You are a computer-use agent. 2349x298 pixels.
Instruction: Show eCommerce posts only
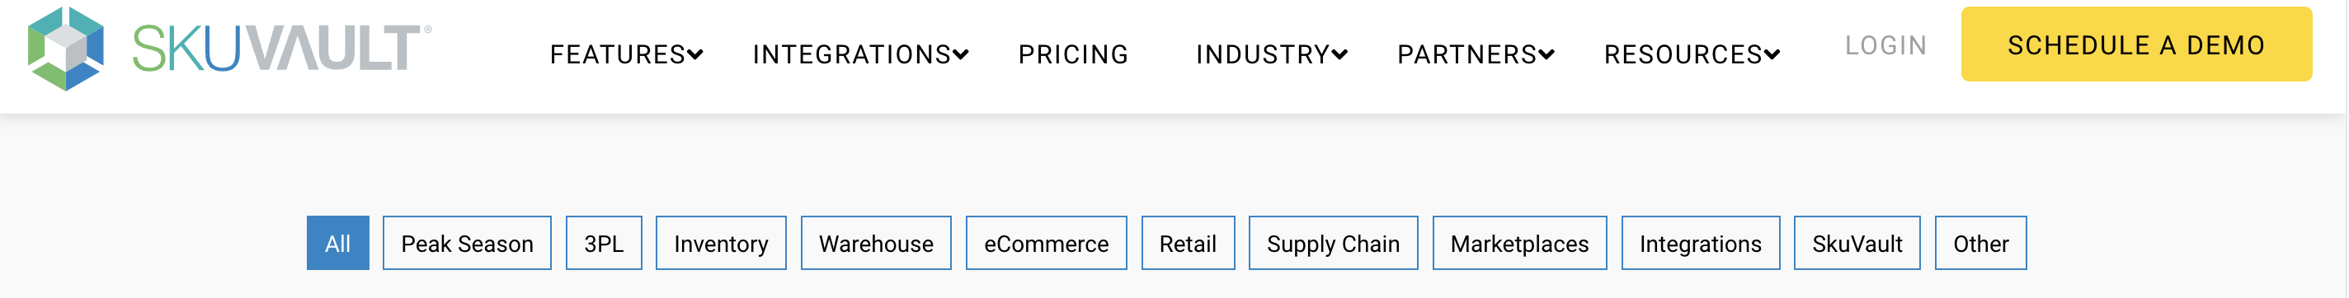point(1046,244)
